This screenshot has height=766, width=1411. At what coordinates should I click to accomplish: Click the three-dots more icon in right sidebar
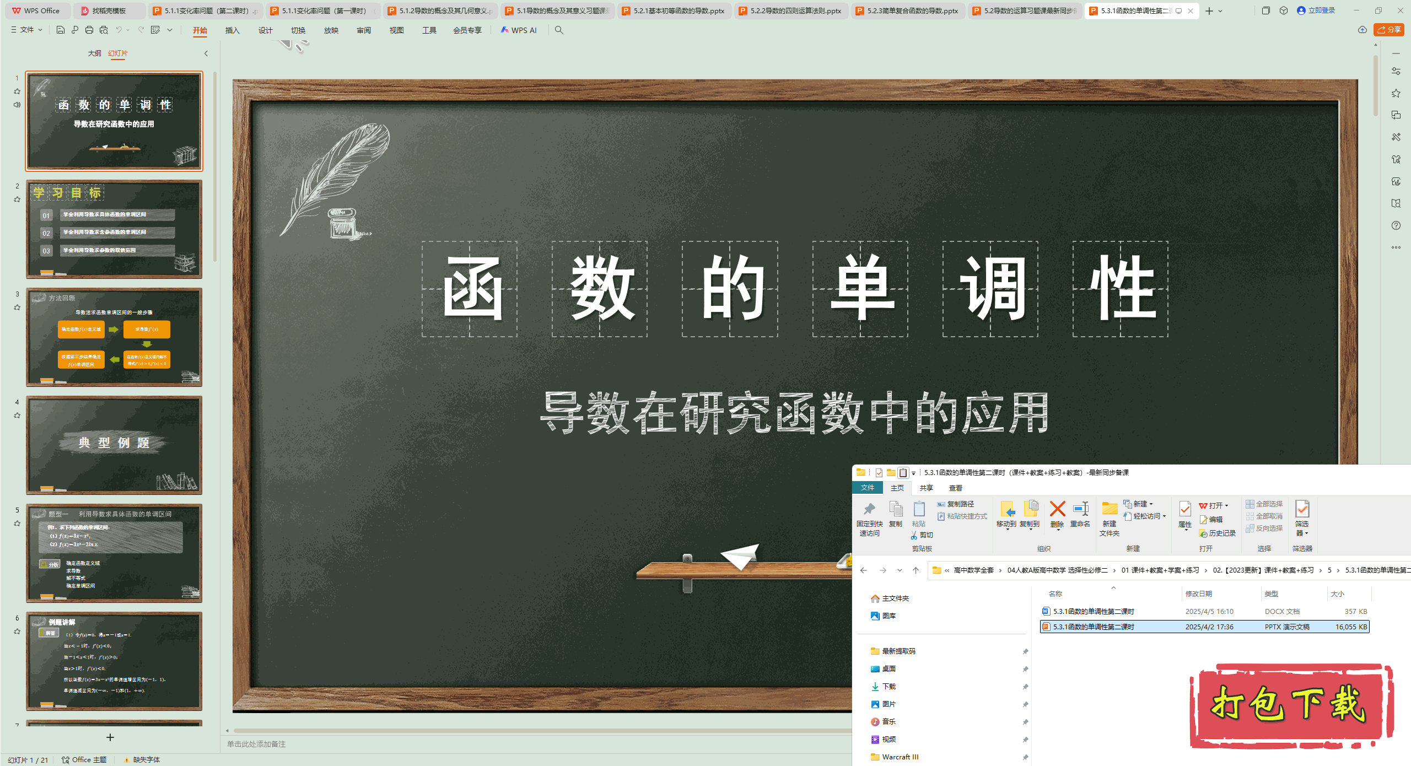(1396, 247)
